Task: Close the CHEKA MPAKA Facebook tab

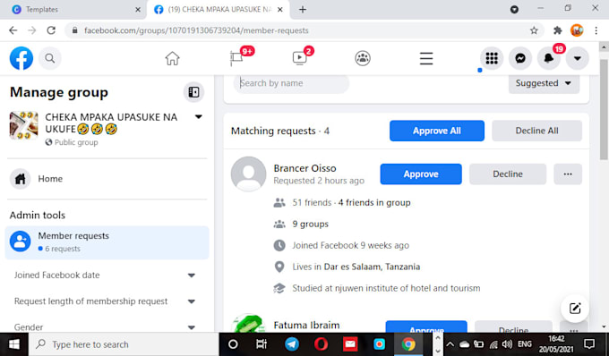Action: click(280, 10)
